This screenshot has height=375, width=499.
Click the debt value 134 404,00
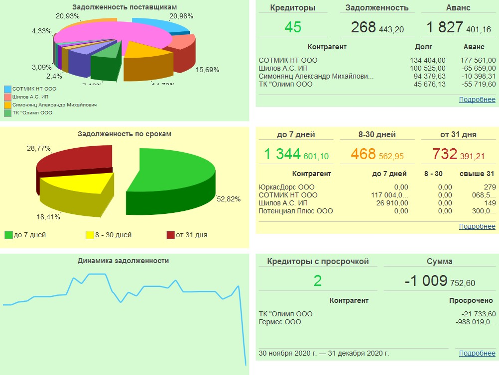coord(427,60)
